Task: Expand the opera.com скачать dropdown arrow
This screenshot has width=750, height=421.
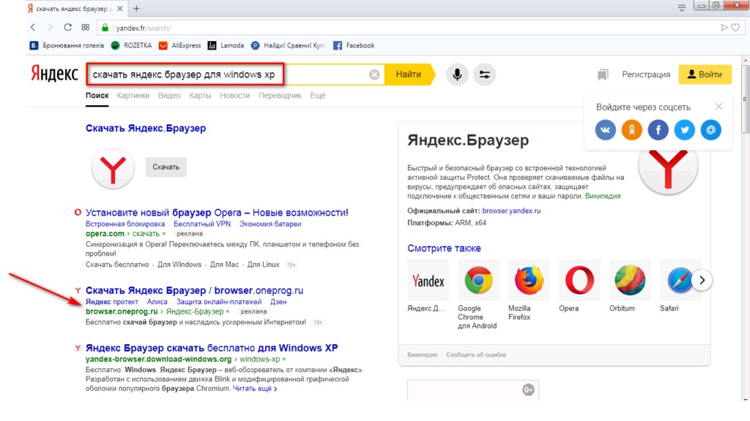Action: coord(164,234)
